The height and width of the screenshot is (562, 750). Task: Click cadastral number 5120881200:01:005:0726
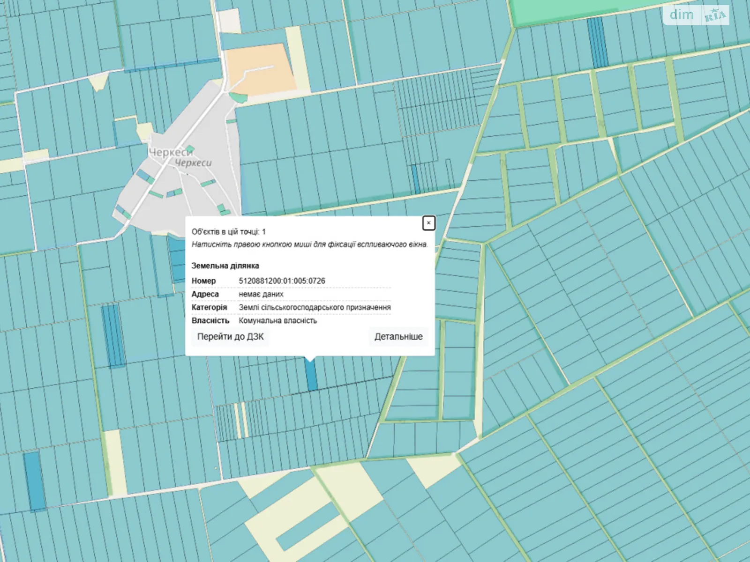(x=282, y=281)
